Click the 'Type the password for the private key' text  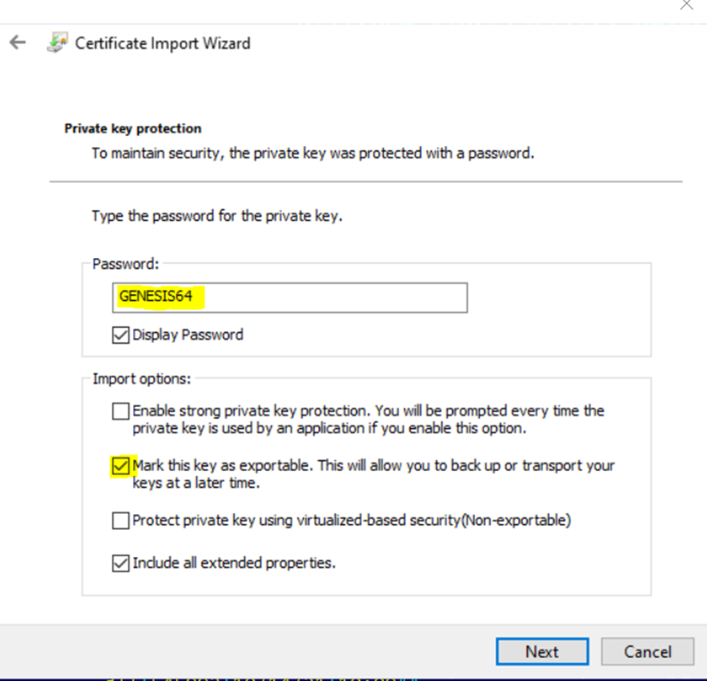(217, 215)
